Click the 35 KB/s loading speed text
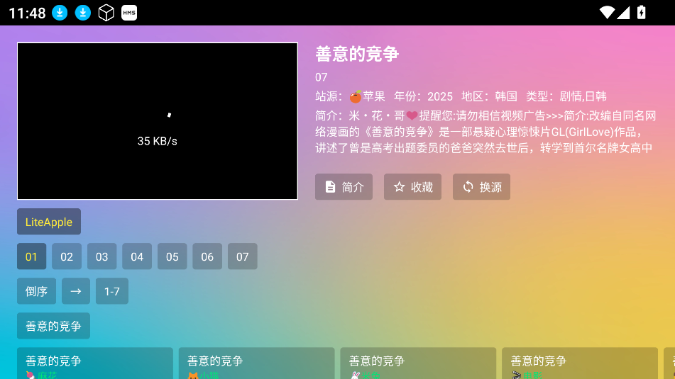Viewport: 675px width, 379px height. point(157,142)
